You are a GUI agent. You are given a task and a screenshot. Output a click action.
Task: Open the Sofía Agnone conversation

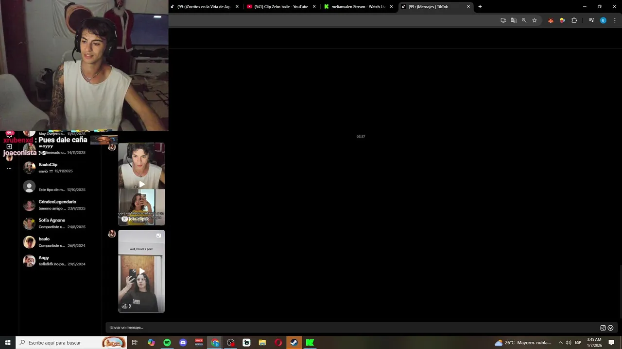point(61,223)
